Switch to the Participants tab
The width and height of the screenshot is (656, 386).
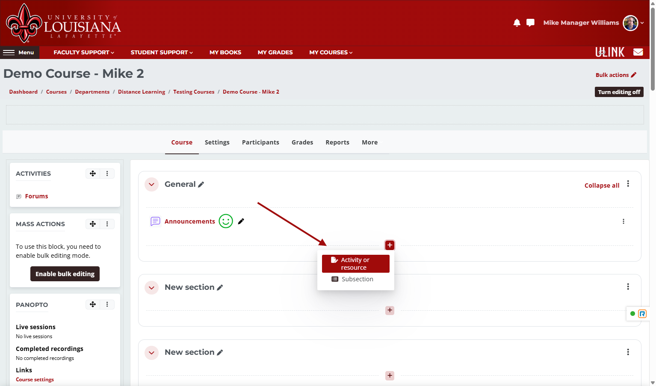click(260, 142)
